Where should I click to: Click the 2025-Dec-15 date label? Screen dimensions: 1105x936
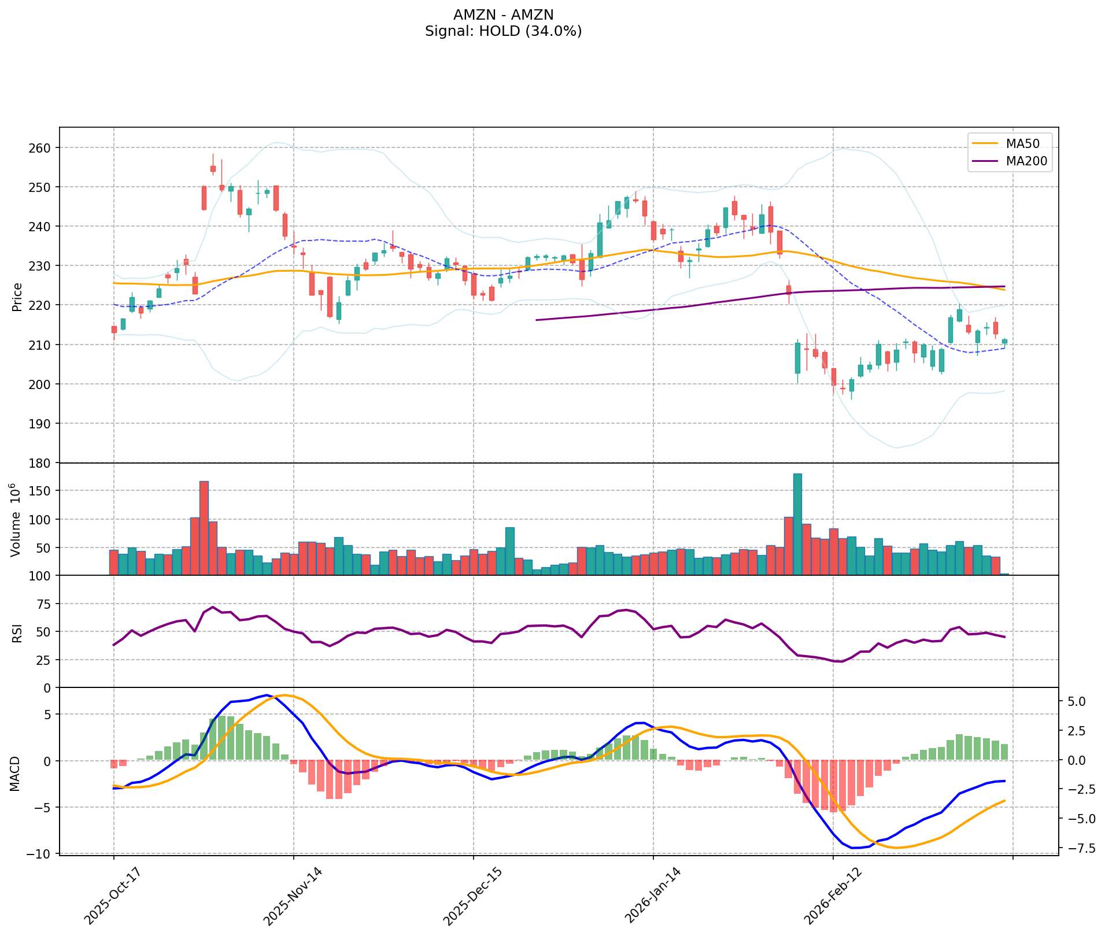pyautogui.click(x=471, y=897)
